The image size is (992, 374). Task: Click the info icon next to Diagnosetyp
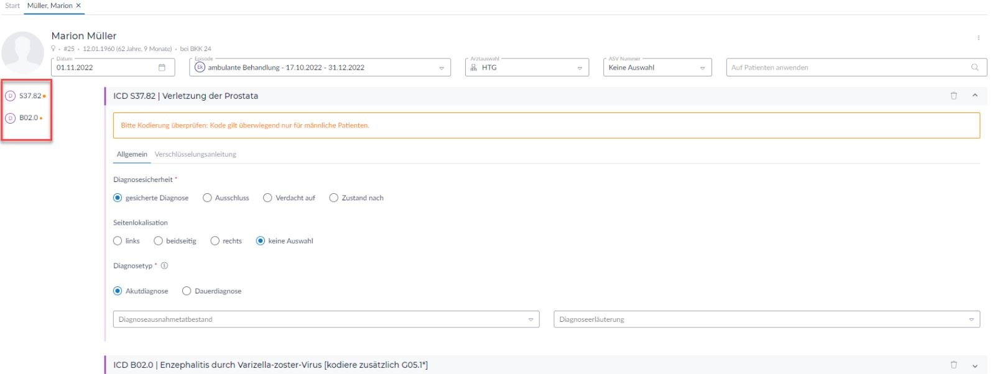tap(165, 266)
